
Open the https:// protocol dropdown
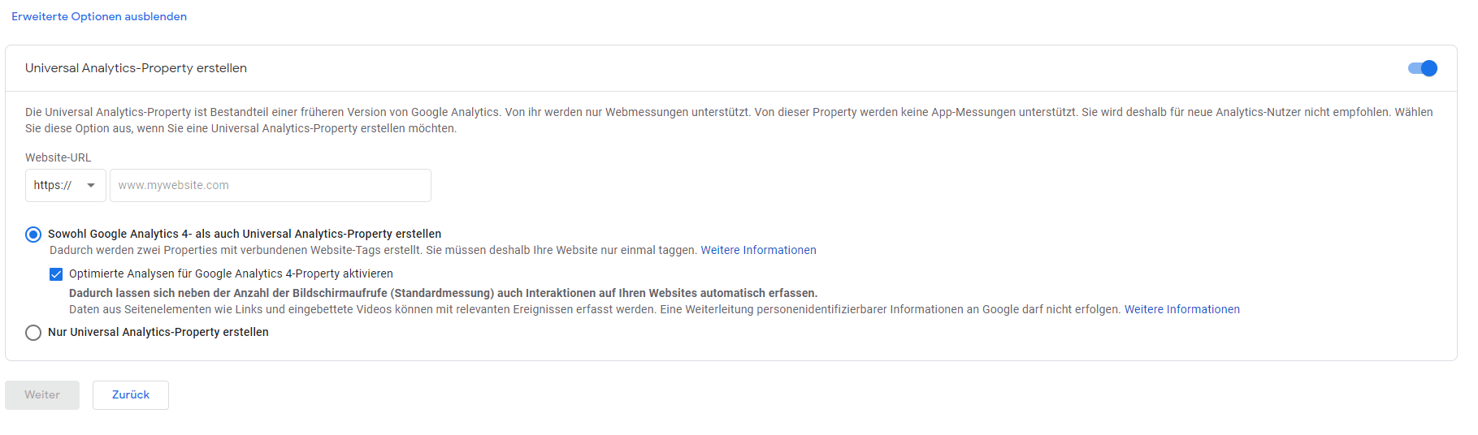point(66,185)
